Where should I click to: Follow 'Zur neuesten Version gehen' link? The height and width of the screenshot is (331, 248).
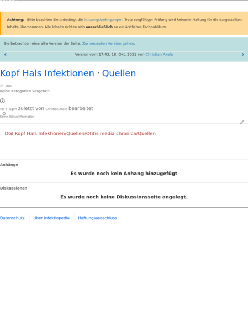click(108, 43)
